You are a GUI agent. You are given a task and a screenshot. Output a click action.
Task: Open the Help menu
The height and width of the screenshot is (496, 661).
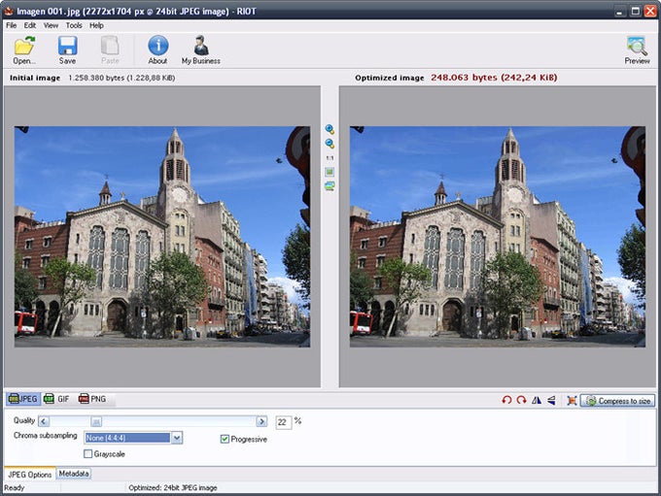96,25
